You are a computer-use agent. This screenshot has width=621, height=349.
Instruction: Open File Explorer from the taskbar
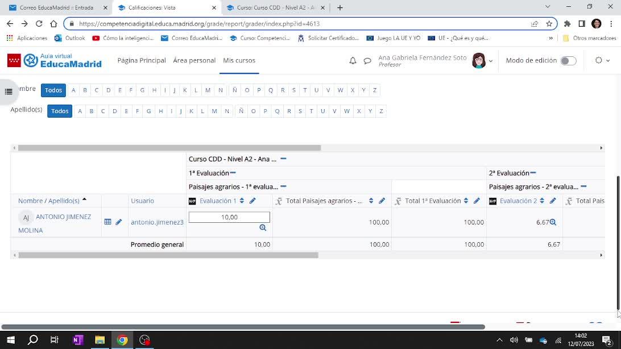100,340
